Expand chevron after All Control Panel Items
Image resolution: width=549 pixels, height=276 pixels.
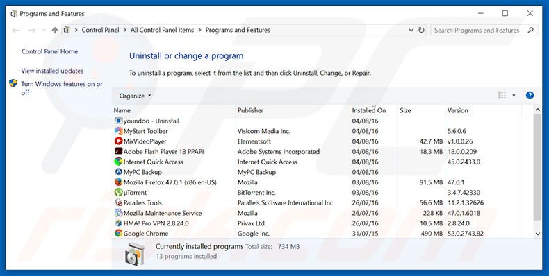click(199, 30)
